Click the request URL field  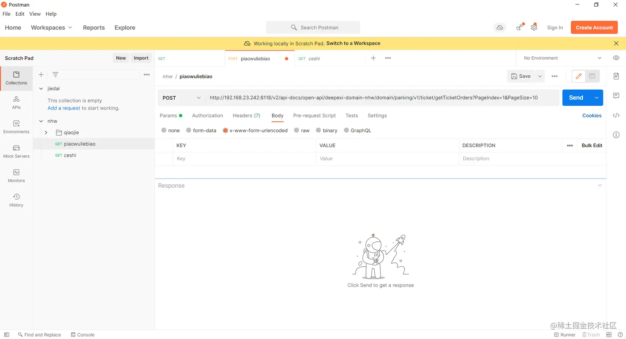[x=382, y=98]
